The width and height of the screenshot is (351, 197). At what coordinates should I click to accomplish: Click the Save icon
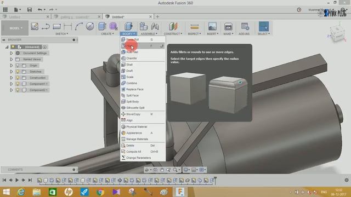tap(29, 10)
